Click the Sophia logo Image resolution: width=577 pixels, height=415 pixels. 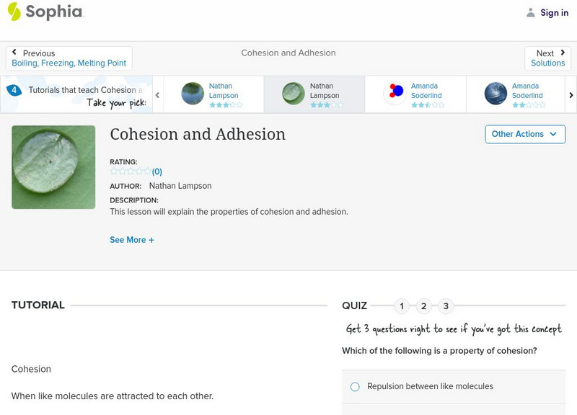tap(45, 12)
